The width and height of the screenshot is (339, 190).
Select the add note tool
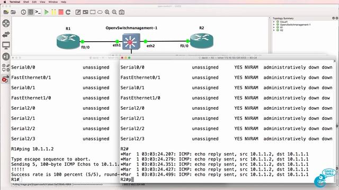pos(78,12)
